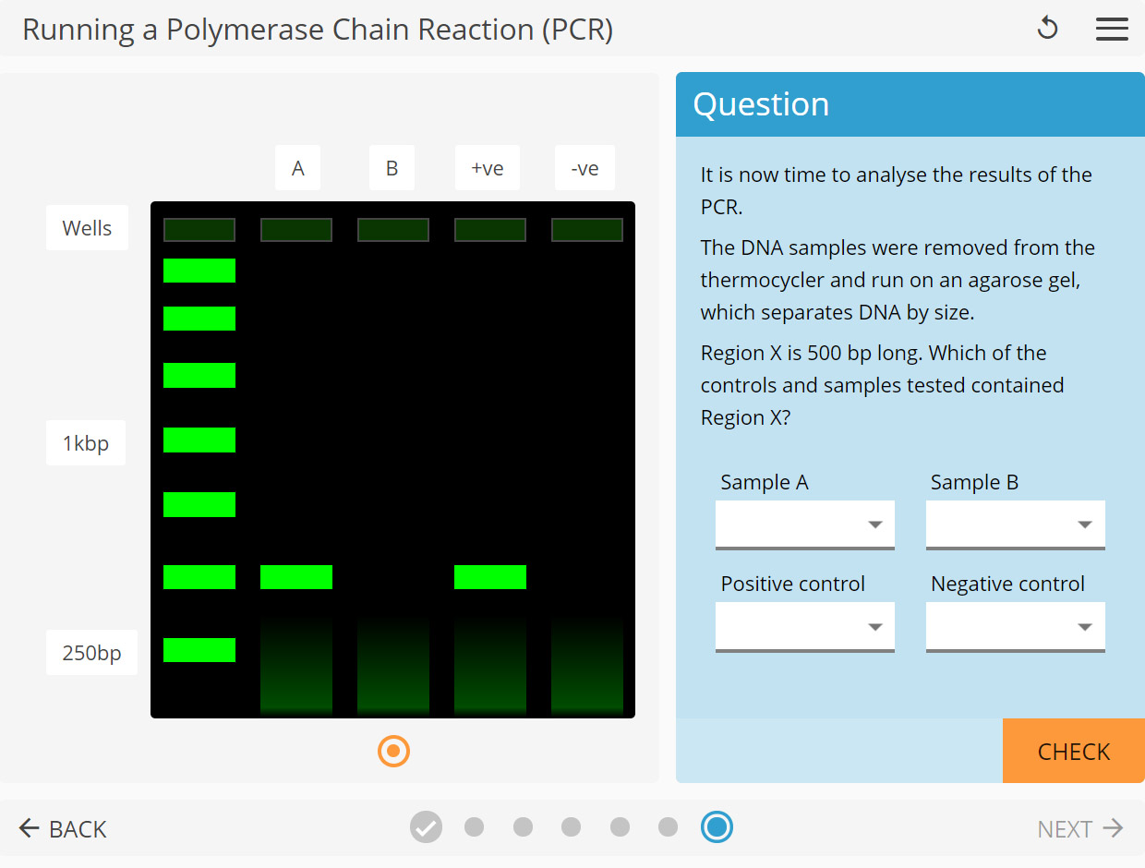Viewport: 1145px width, 868px height.
Task: Expand the Positive control dropdown
Action: [805, 626]
